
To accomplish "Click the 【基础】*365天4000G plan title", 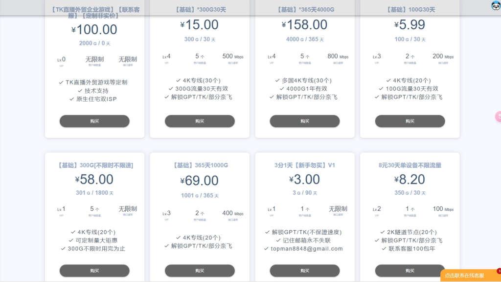I will click(305, 10).
